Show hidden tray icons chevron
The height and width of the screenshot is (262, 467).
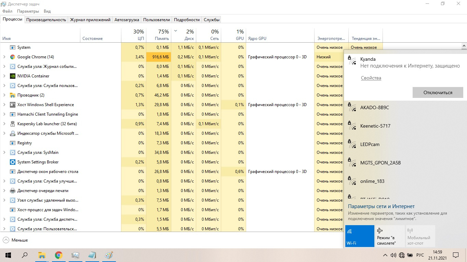click(x=385, y=255)
